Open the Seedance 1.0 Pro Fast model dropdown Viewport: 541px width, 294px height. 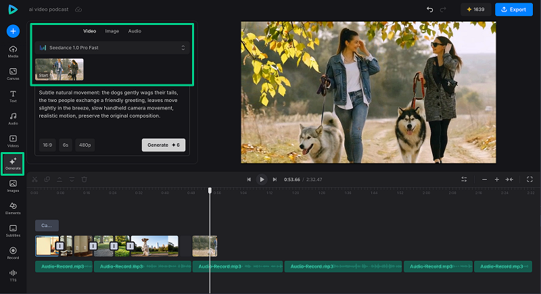(112, 47)
